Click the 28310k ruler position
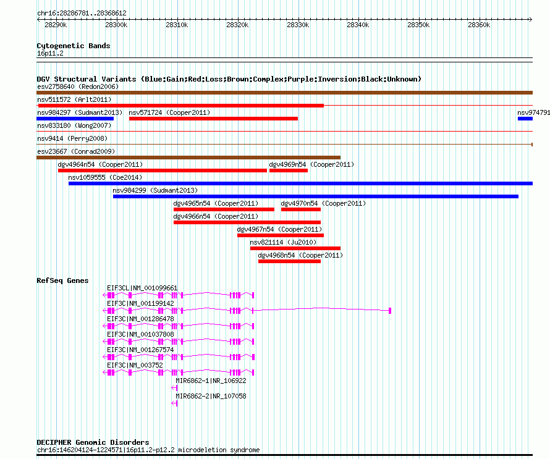The width and height of the screenshot is (550, 459). point(177,25)
